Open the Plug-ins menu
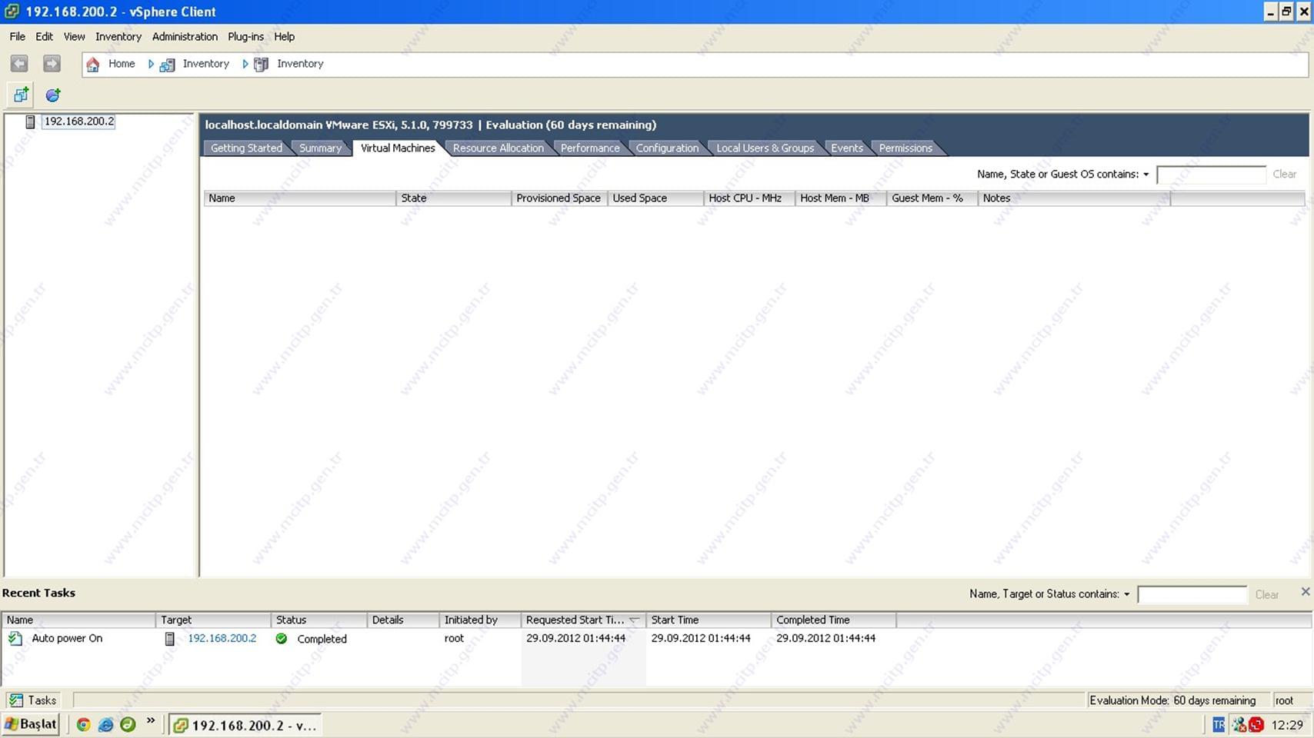This screenshot has height=738, width=1314. click(245, 37)
